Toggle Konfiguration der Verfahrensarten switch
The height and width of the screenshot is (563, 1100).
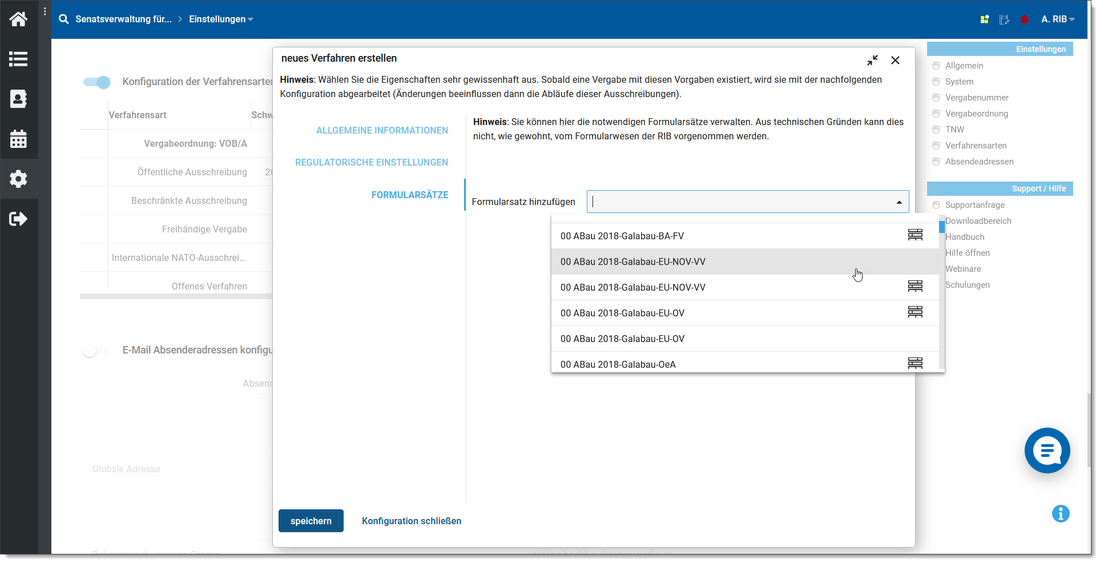pos(96,82)
